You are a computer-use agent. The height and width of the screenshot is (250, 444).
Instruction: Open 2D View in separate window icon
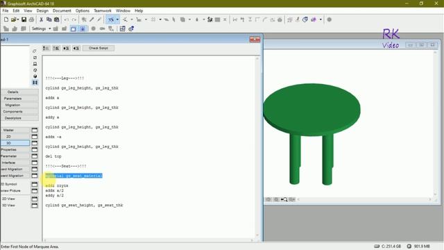[x=34, y=199]
